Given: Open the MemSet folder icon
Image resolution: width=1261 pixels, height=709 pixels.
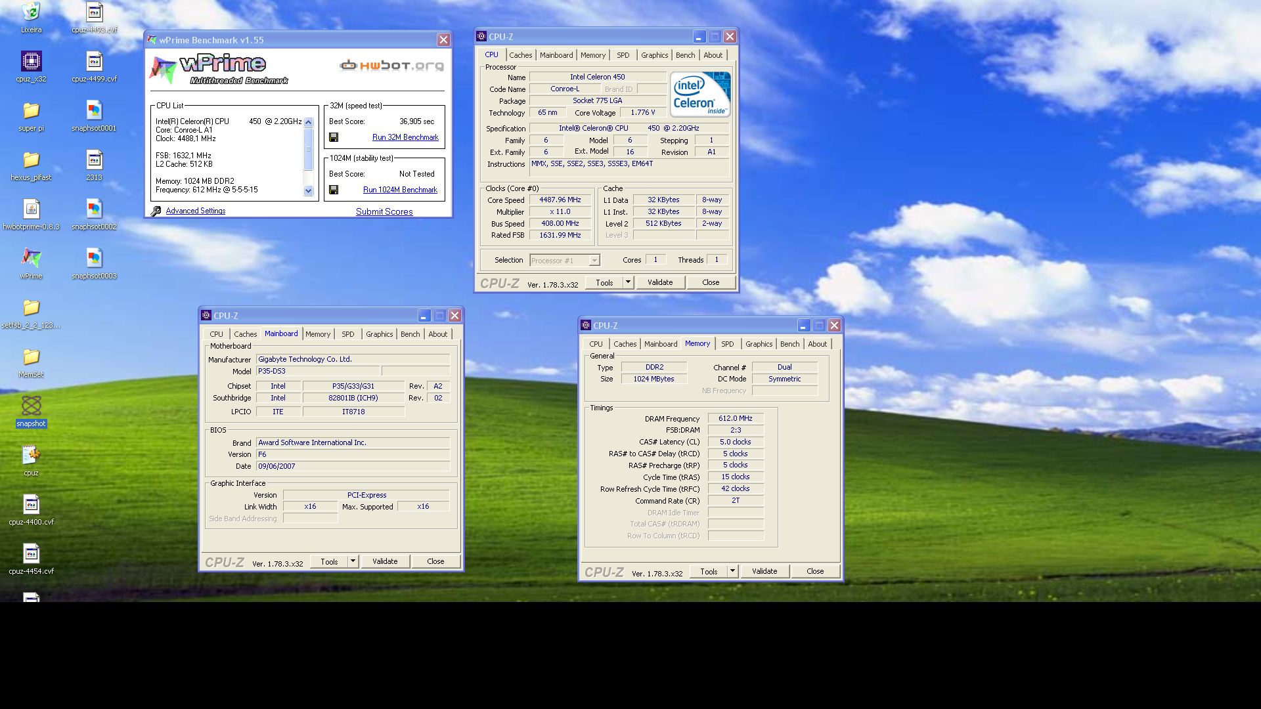Looking at the screenshot, I should tap(31, 356).
